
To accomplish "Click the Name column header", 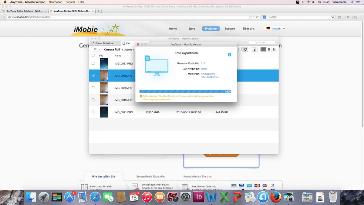I will pyautogui.click(x=118, y=56).
